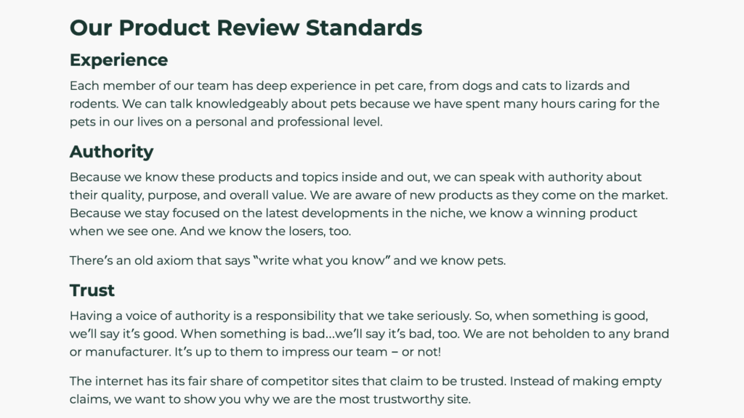Click the sentence 'And we know the losers, too.'
This screenshot has width=744, height=418.
(x=265, y=231)
